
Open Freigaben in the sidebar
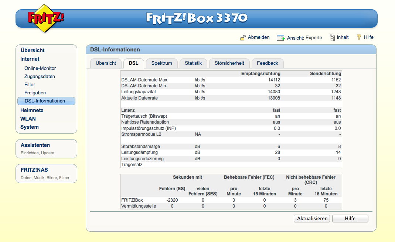(x=35, y=93)
